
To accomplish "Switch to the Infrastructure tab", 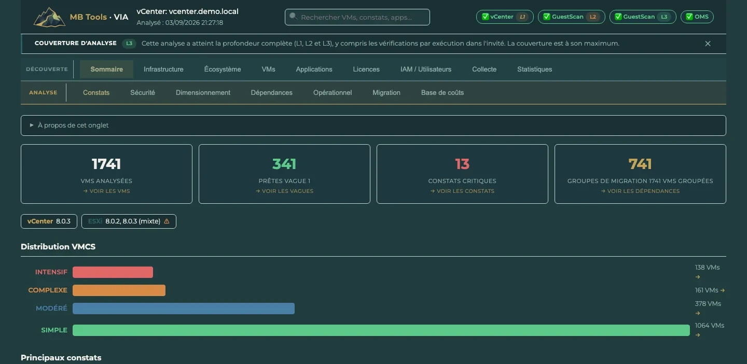I will tap(163, 69).
